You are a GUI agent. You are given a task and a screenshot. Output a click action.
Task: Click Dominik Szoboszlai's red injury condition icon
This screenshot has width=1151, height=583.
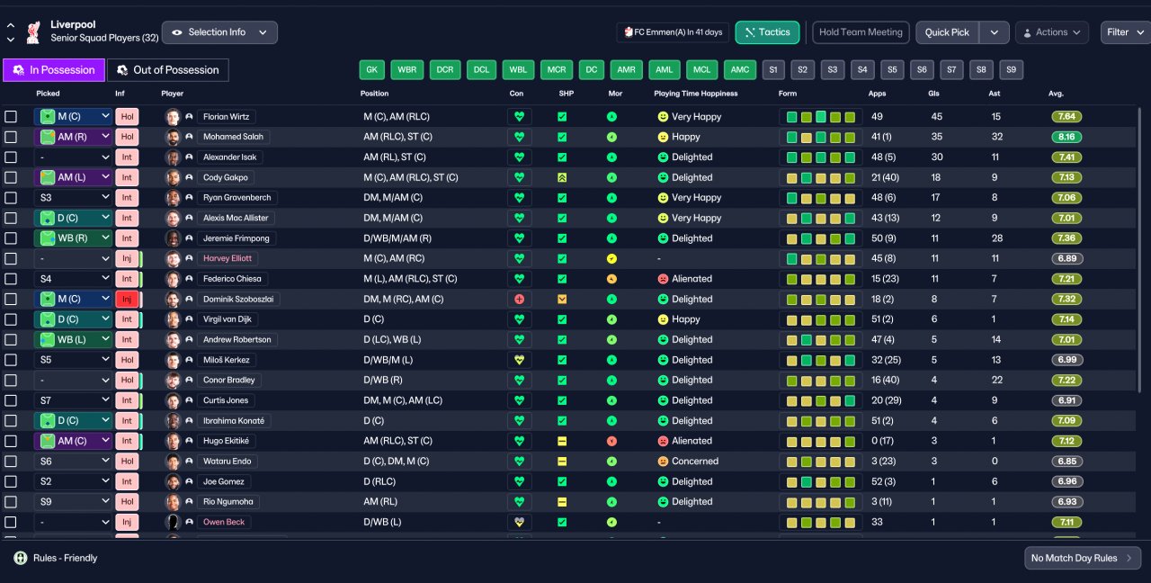pos(519,299)
